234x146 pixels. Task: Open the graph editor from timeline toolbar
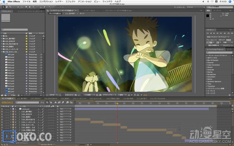pyautogui.click(x=71, y=102)
